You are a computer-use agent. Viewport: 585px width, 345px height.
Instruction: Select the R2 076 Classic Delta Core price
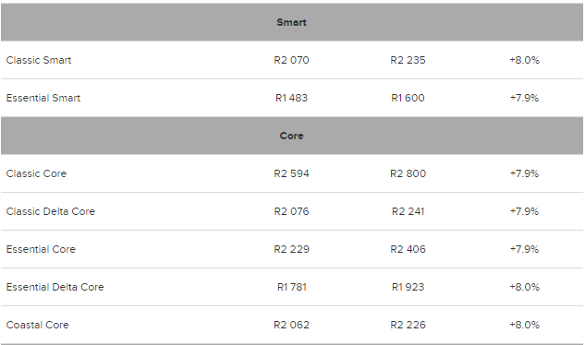tap(291, 211)
